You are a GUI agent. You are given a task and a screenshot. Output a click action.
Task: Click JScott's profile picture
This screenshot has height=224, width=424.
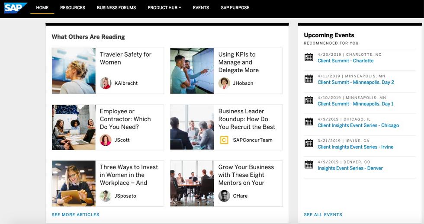pos(106,140)
